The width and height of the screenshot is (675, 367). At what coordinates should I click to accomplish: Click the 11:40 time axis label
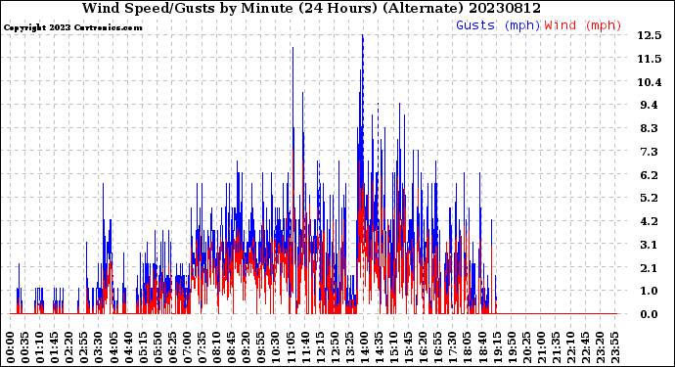(x=305, y=347)
